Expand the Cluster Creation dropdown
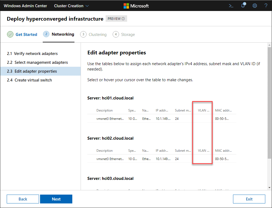This screenshot has height=208, width=272. pyautogui.click(x=71, y=6)
